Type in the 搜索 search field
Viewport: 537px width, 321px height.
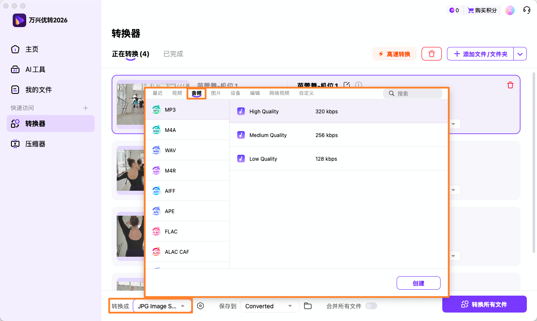tap(412, 93)
